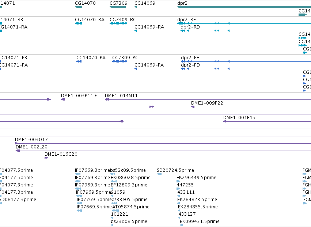Image resolution: width=311 pixels, height=227 pixels.
Task: Select the CG14069-PA label
Action: coord(149,65)
